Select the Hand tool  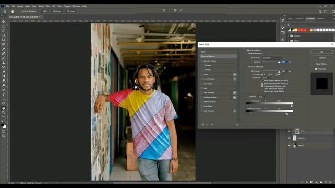[x=4, y=108]
